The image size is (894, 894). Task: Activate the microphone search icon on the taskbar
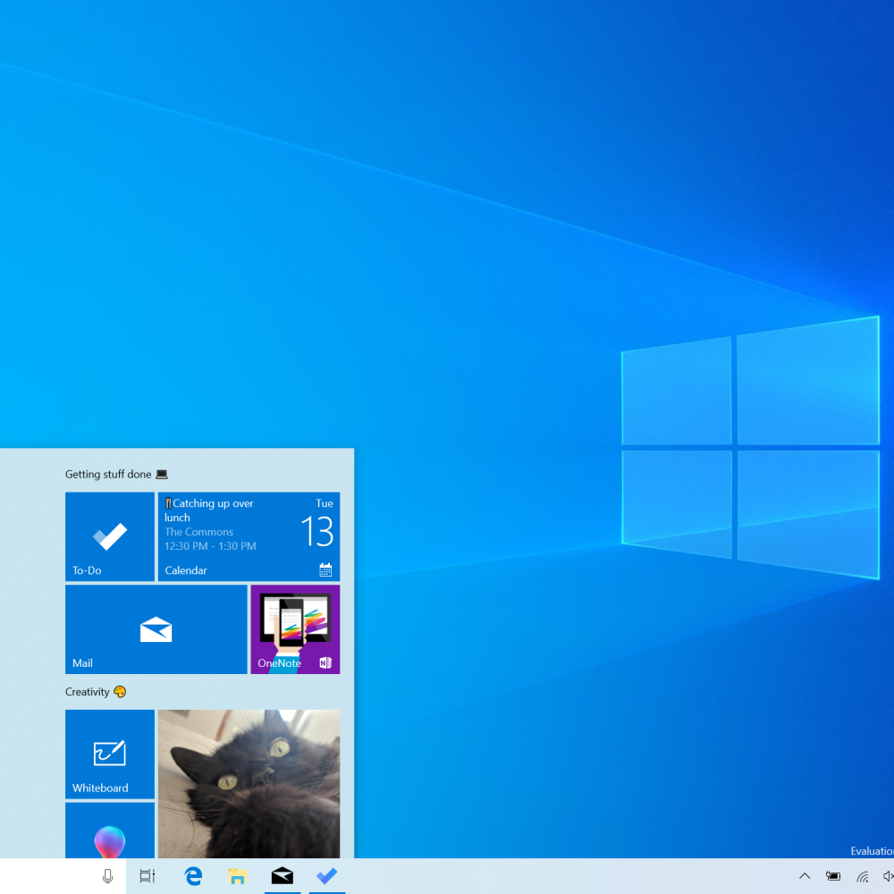107,876
